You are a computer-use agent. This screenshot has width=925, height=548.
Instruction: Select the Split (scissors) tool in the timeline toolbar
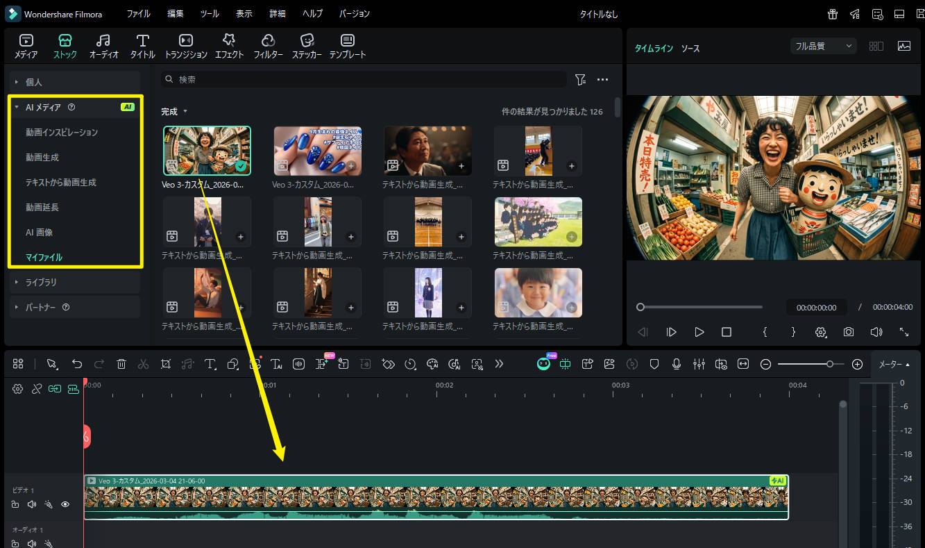point(143,363)
